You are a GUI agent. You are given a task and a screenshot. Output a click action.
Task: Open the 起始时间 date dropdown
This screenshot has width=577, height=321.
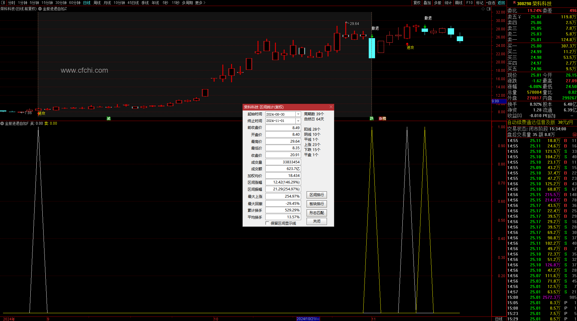click(298, 114)
